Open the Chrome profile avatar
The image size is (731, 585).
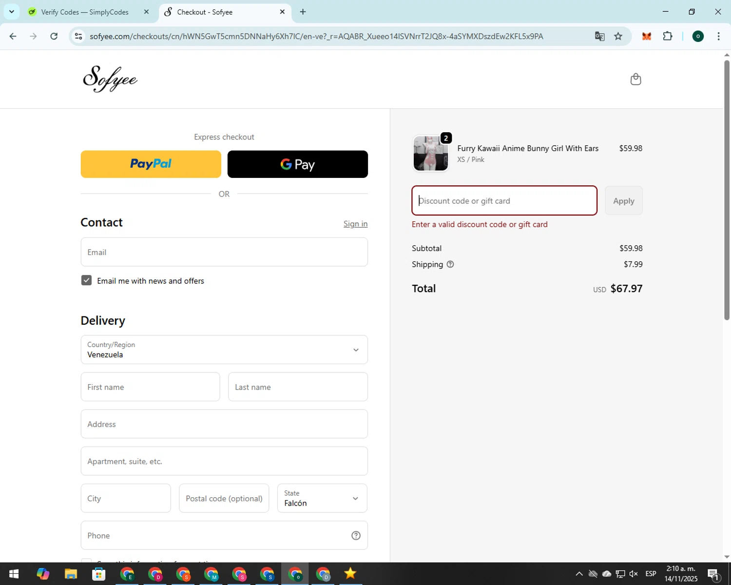698,36
